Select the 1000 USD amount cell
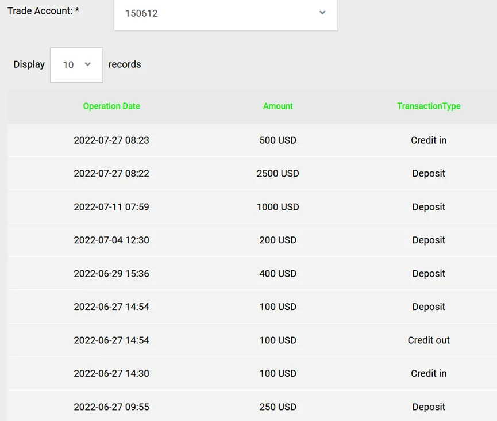497x421 pixels. tap(278, 207)
